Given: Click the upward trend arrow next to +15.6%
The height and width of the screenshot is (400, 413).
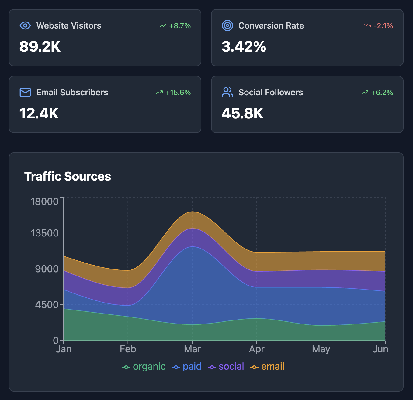Looking at the screenshot, I should click(159, 93).
